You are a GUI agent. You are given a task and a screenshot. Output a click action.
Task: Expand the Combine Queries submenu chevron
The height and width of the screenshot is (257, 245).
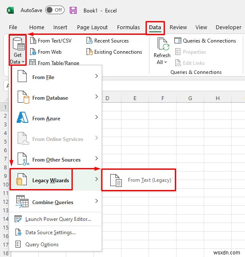click(96, 201)
